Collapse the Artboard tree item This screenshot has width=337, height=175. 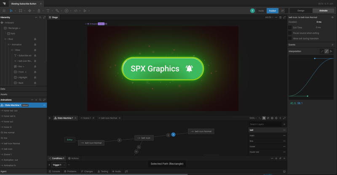[4, 23]
